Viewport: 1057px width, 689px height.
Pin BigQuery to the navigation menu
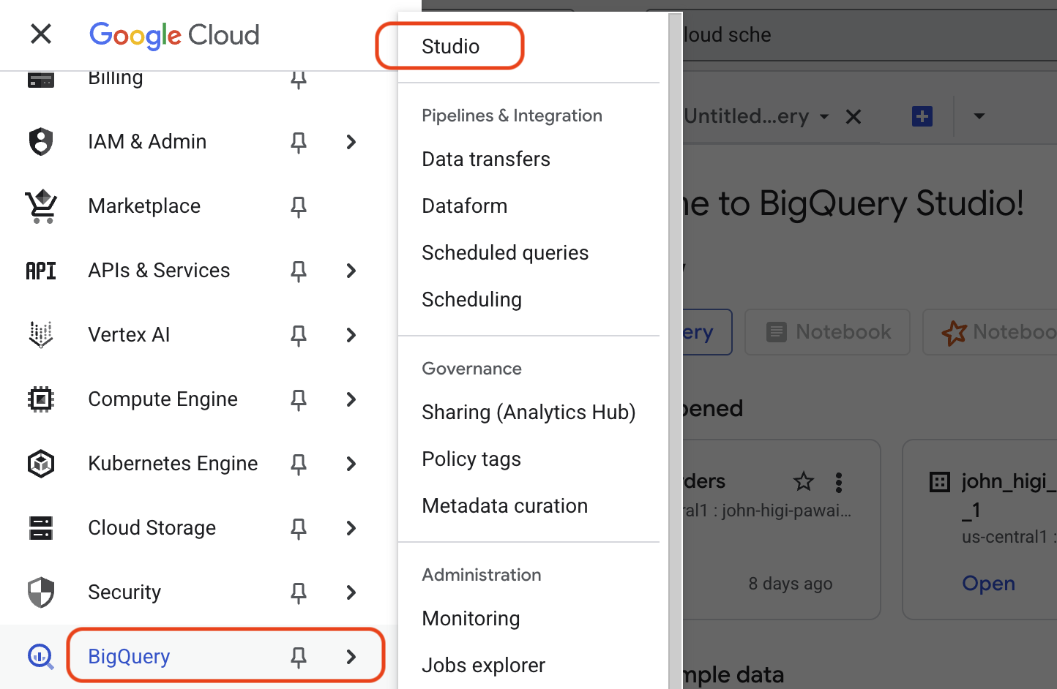coord(298,657)
